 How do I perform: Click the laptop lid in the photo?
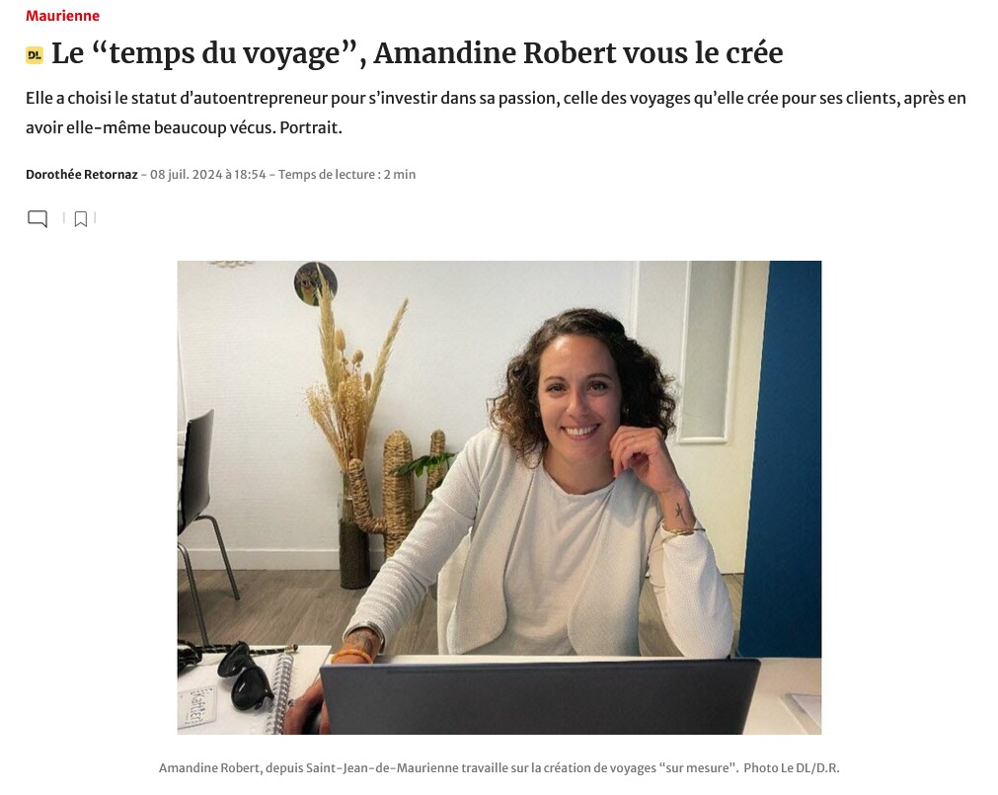coord(540,695)
